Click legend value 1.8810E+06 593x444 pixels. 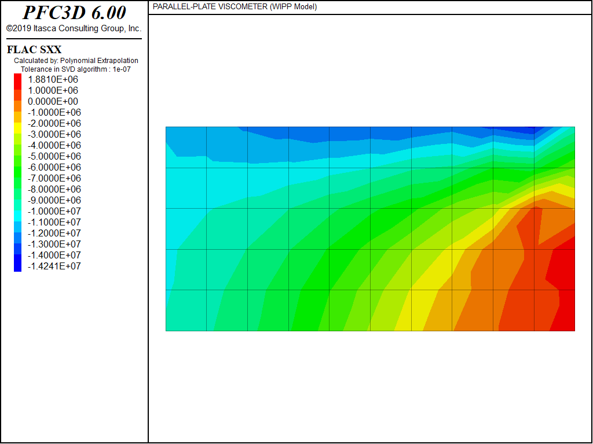point(53,79)
